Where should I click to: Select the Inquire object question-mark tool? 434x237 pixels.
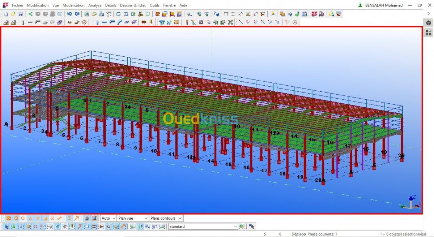coord(216,14)
